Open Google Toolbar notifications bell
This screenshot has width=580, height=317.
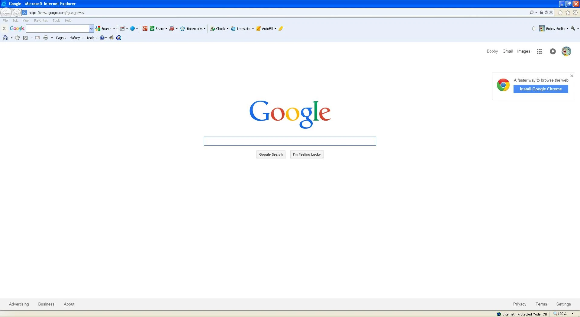click(x=534, y=28)
